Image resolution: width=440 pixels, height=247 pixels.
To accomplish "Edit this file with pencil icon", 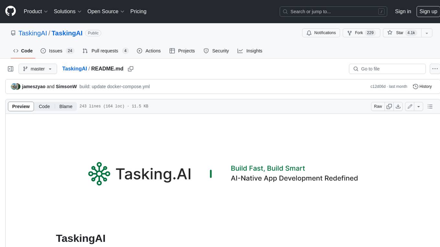I will tap(410, 106).
